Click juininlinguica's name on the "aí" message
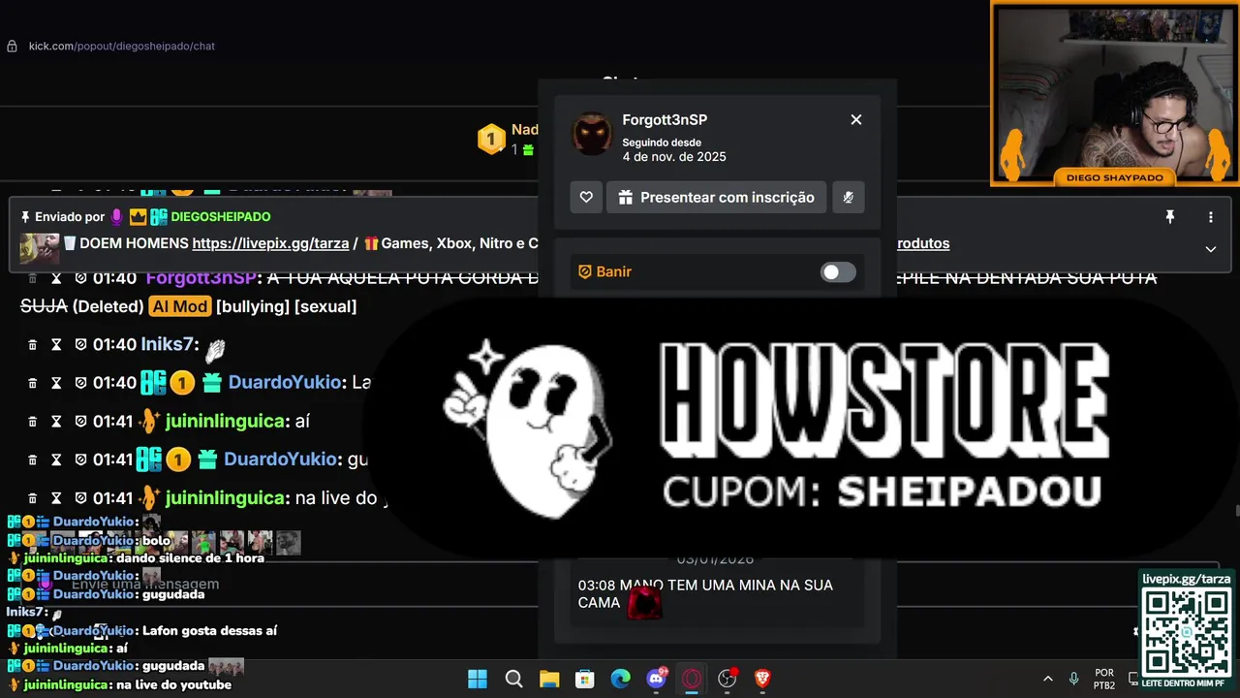 point(227,421)
